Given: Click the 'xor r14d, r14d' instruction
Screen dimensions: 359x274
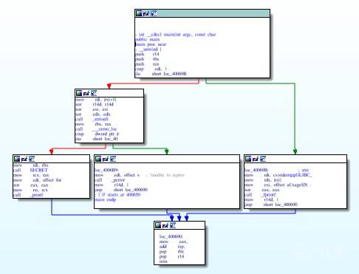Looking at the screenshot, I should (95, 104).
